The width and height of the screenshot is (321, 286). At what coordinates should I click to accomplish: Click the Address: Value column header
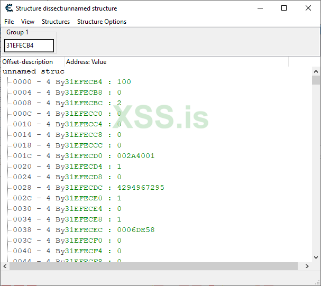pos(176,62)
